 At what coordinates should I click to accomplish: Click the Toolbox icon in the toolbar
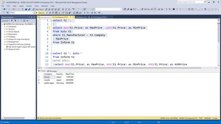click(131, 9)
